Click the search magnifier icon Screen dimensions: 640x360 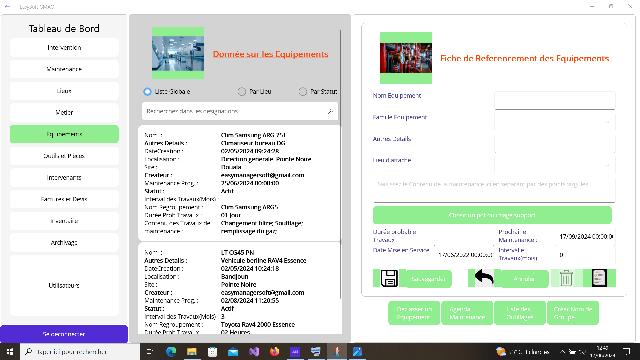[x=331, y=111]
